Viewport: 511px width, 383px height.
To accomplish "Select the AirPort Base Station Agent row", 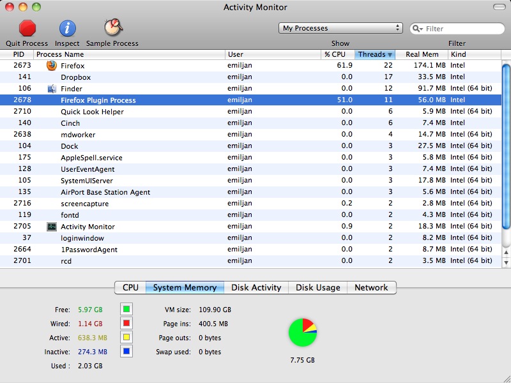I will 250,192.
